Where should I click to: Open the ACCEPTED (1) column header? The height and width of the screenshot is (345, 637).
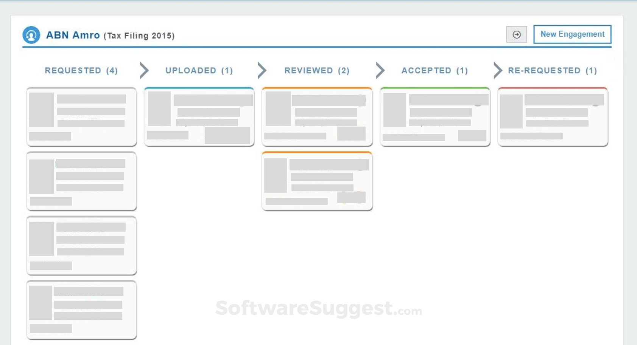click(435, 70)
